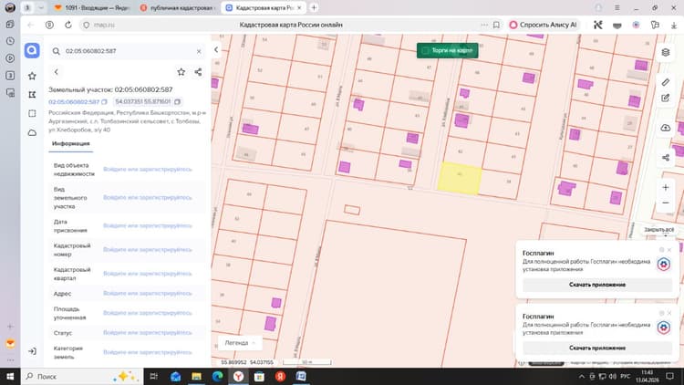
Task: Click the download cloud icon on map
Action: 665,128
